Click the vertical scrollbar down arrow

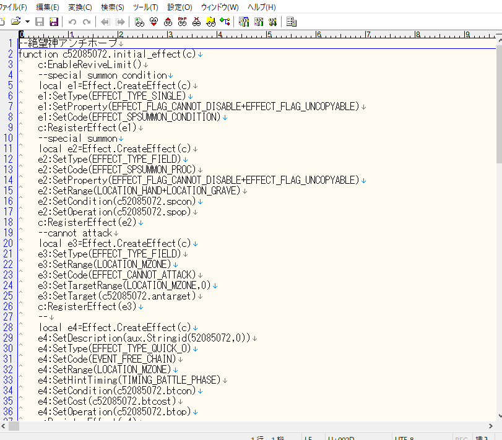click(499, 416)
